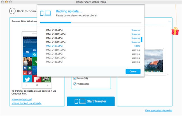Expand the destination dropdown chevron

coord(169,22)
